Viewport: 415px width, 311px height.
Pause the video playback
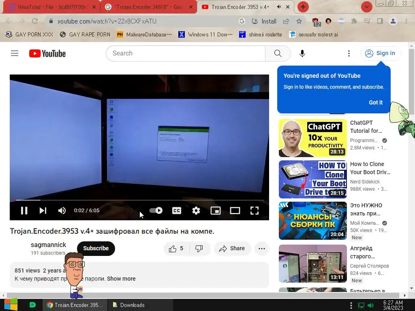tap(24, 211)
